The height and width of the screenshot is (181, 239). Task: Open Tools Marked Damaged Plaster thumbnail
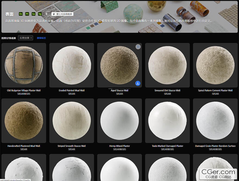tap(167, 121)
